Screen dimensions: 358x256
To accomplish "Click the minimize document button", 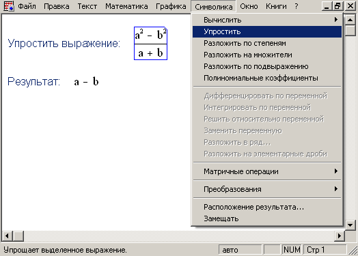I will tap(327, 6).
